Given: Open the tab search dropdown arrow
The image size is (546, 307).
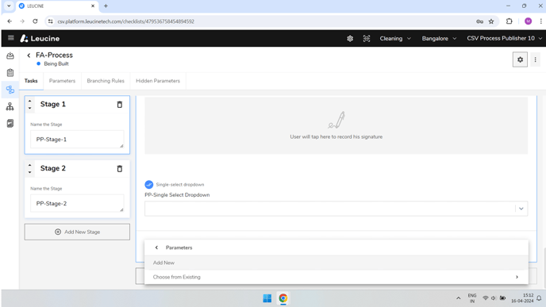Looking at the screenshot, I should (x=9, y=6).
